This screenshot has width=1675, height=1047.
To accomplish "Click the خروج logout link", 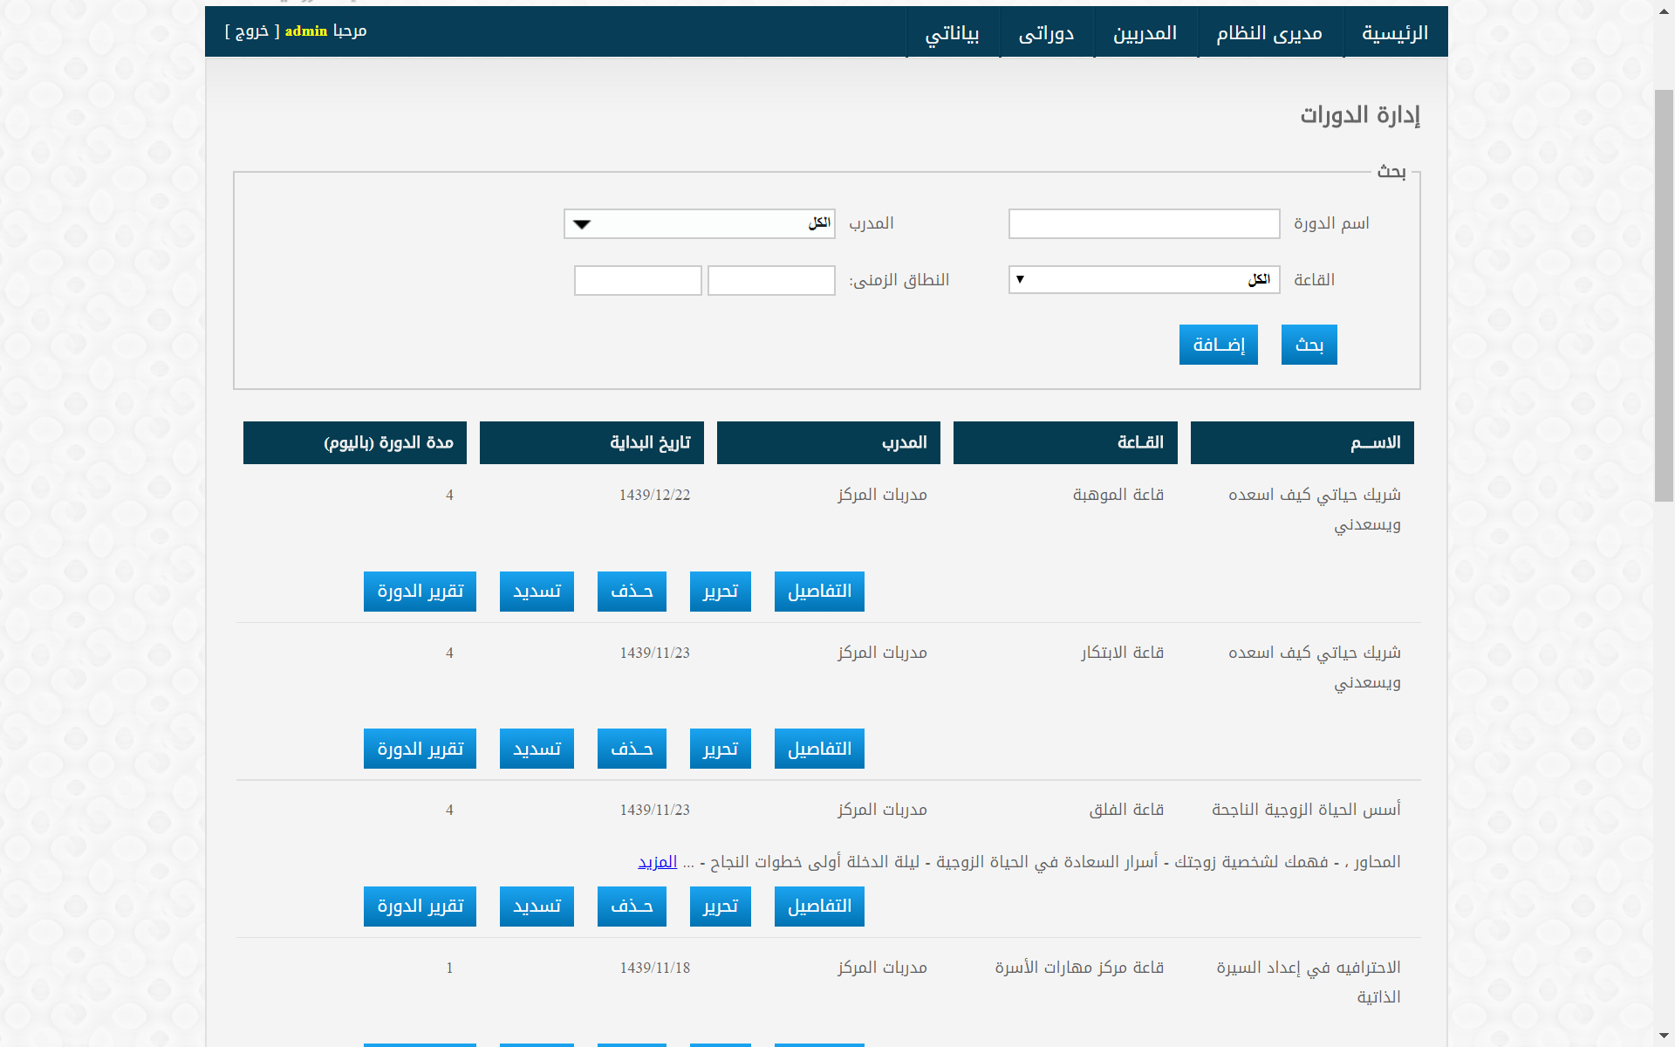I will (x=252, y=31).
